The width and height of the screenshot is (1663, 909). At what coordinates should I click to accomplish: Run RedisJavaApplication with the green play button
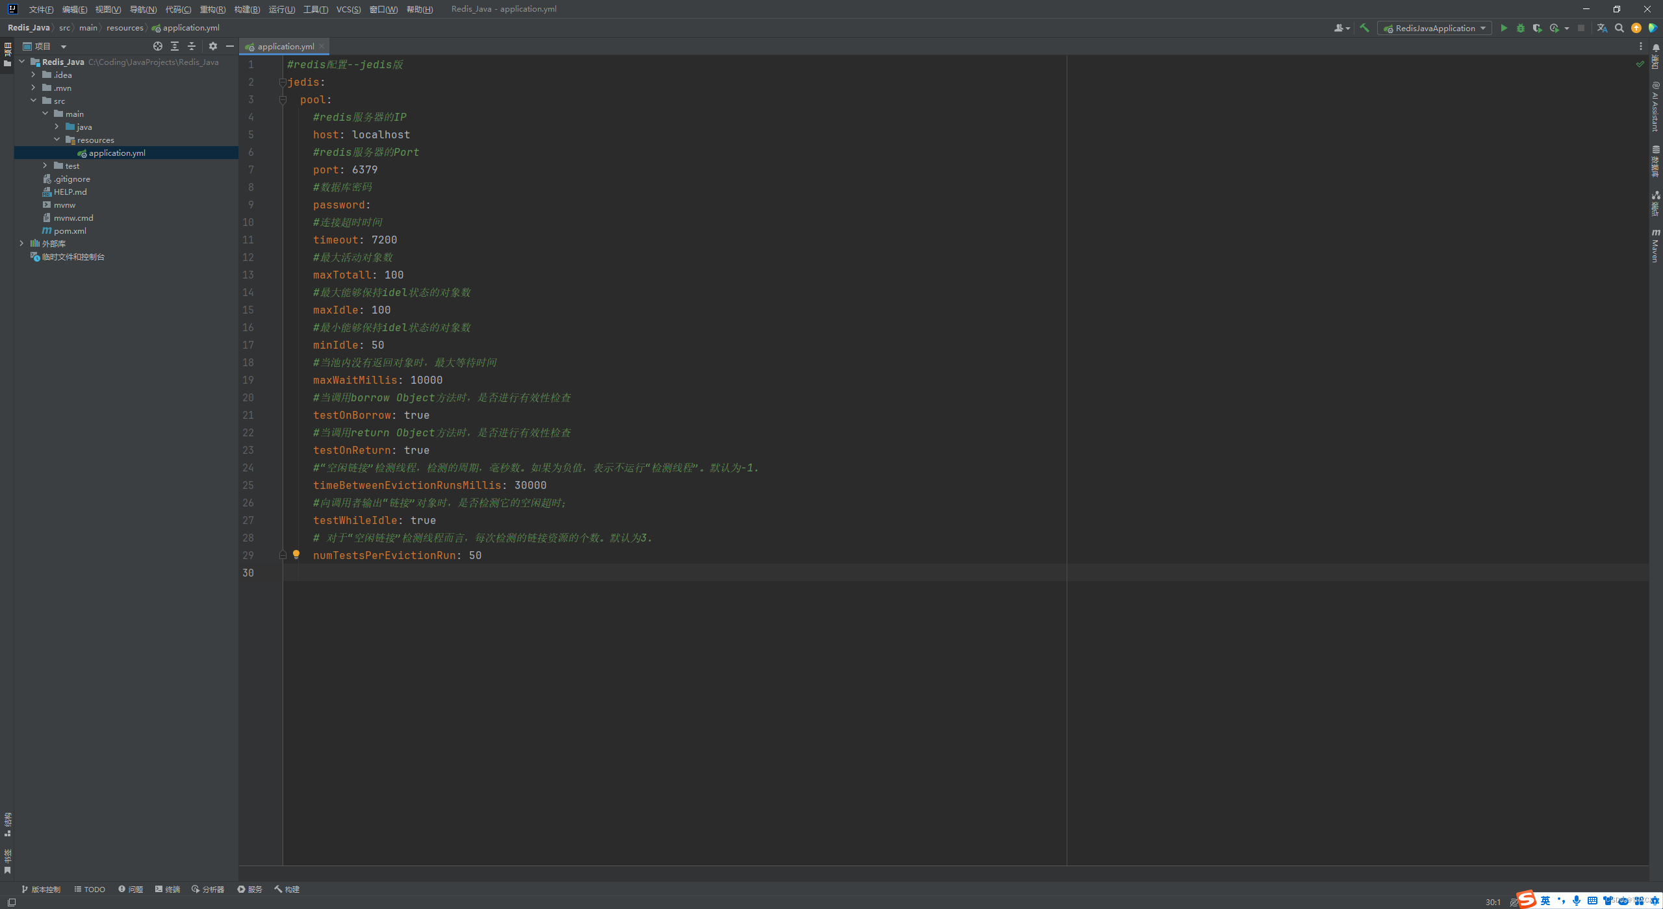1503,28
